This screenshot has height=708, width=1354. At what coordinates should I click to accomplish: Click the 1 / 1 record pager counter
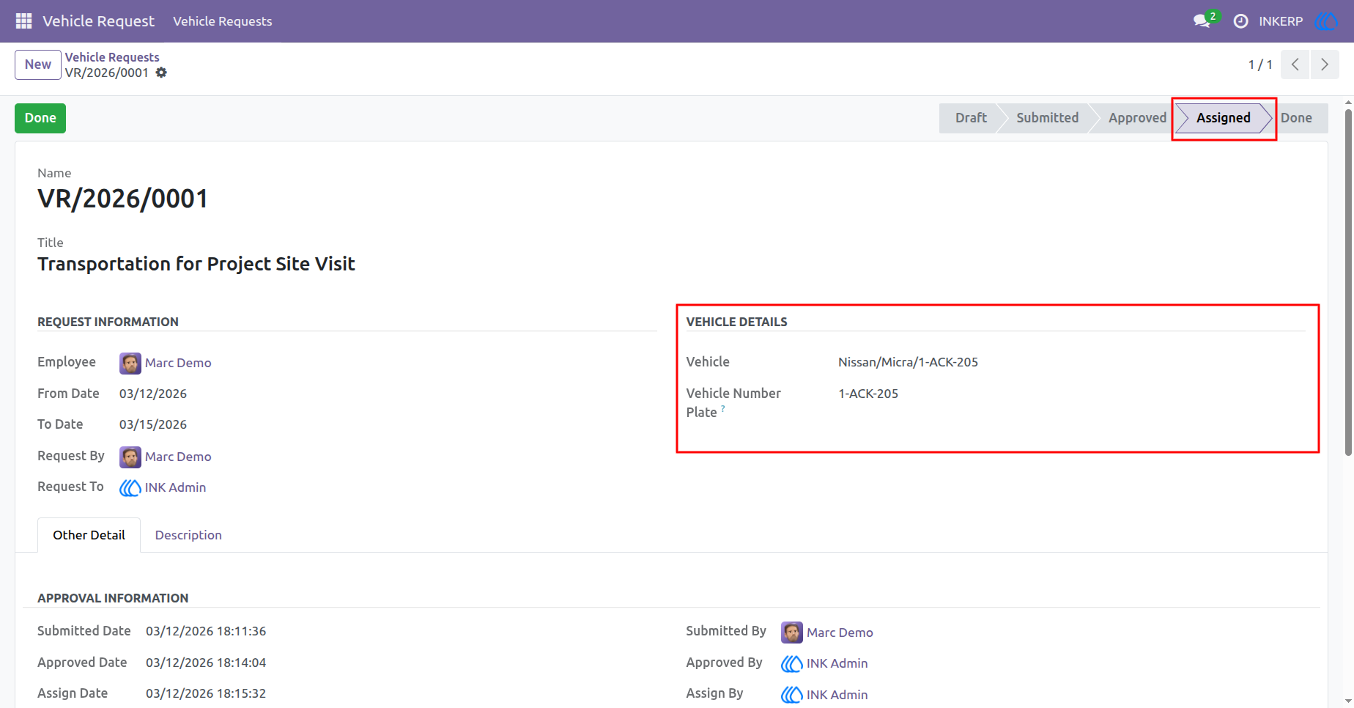tap(1260, 64)
